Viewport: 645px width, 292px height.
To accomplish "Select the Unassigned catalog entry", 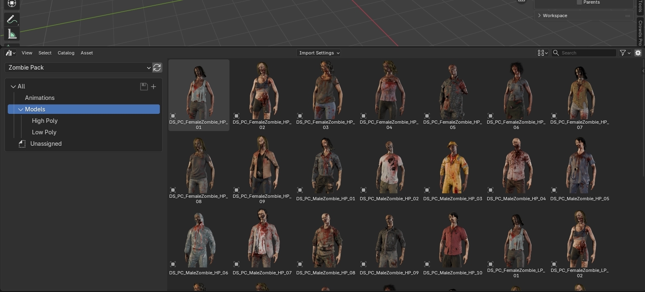I will click(45, 144).
